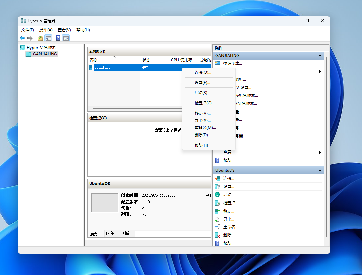Click the 删除 icon with red X
Image resolution: width=362 pixels, height=275 pixels.
coord(217,235)
